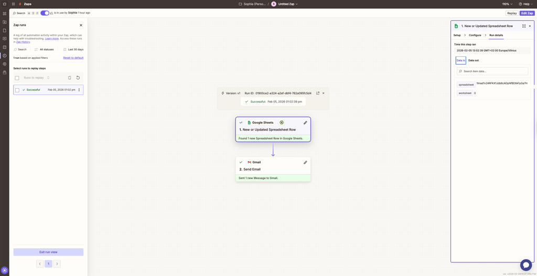Open the templates icon in left sidebar
The image size is (537, 276).
point(4,14)
